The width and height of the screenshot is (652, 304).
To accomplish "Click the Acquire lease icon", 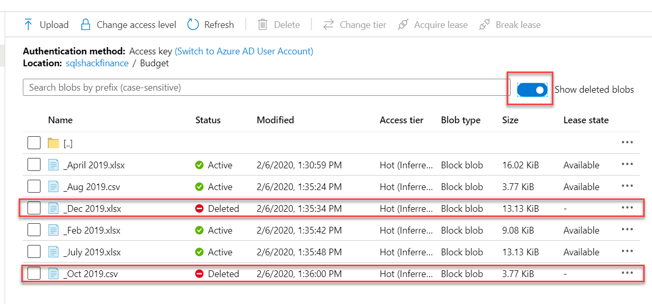I will coord(403,25).
